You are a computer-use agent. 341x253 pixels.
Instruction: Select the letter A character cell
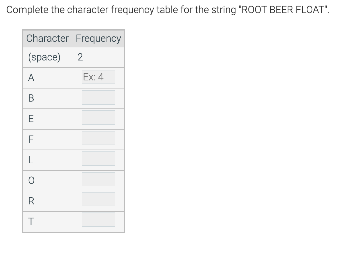[47, 78]
